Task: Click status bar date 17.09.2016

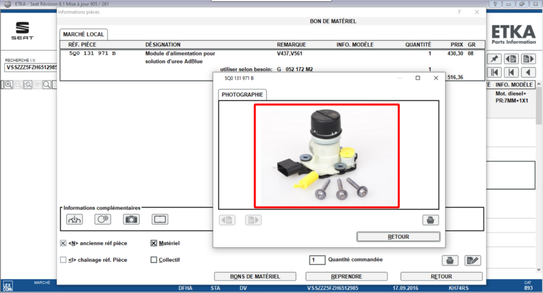Action: click(x=405, y=288)
